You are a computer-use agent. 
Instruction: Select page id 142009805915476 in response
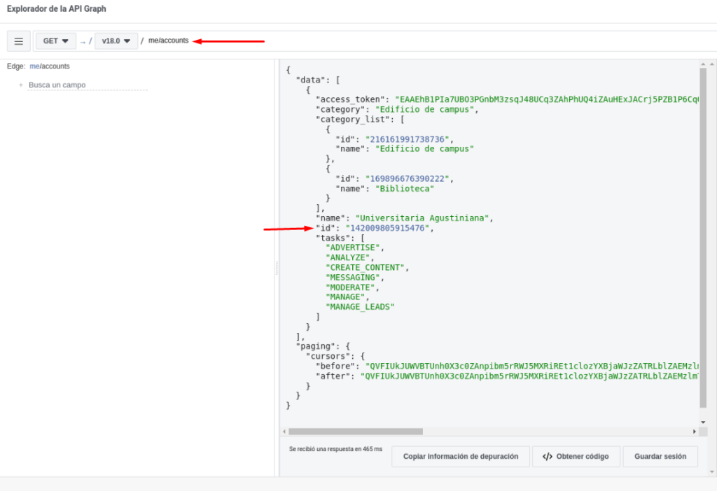coord(387,228)
